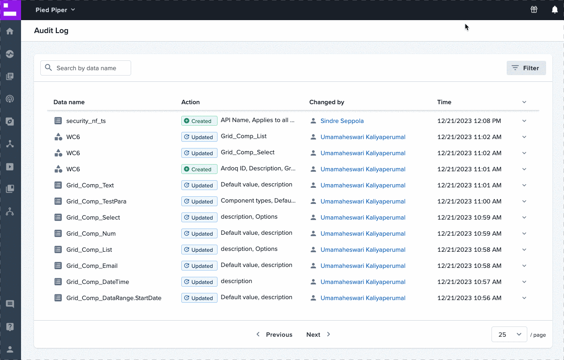Expand the 12/21/2023 11:01 AM WC6 Created row
The height and width of the screenshot is (360, 564).
pos(524,169)
